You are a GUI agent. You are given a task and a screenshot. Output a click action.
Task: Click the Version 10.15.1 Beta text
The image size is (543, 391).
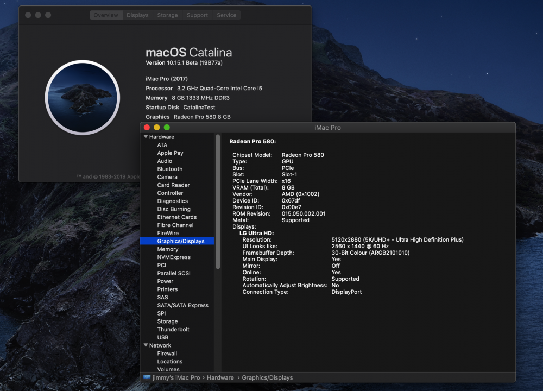tap(184, 62)
